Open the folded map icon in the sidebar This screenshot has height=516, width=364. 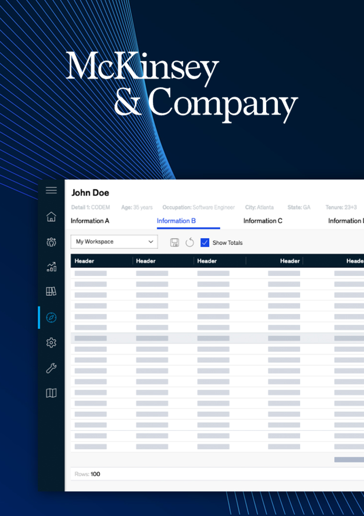[51, 393]
